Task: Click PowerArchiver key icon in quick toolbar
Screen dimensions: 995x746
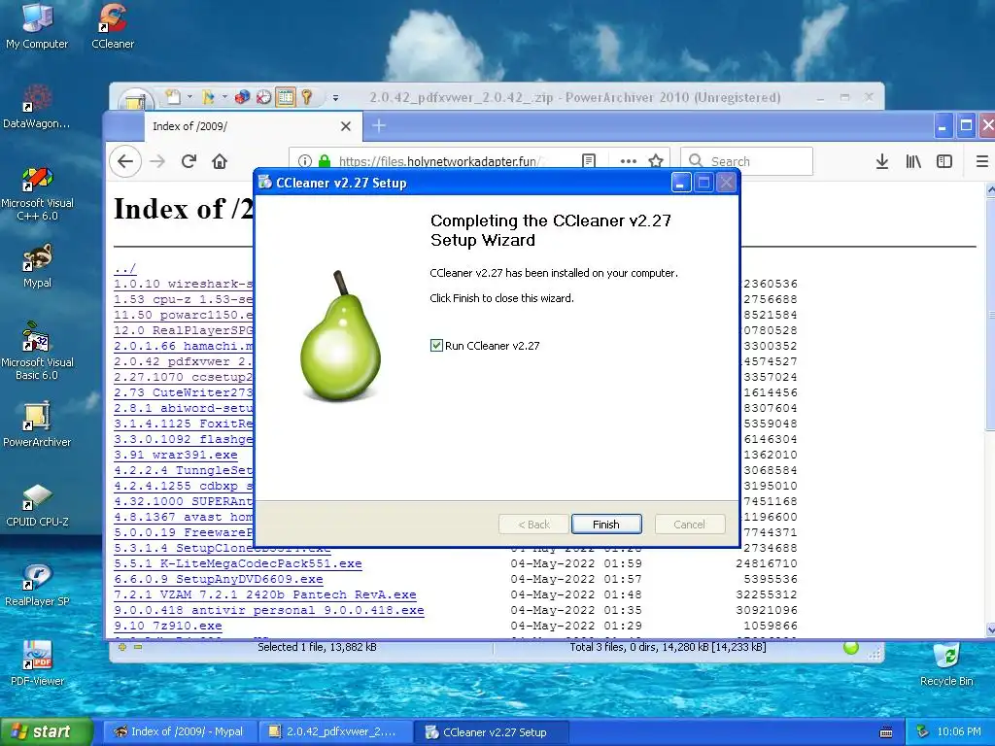Action: 306,97
